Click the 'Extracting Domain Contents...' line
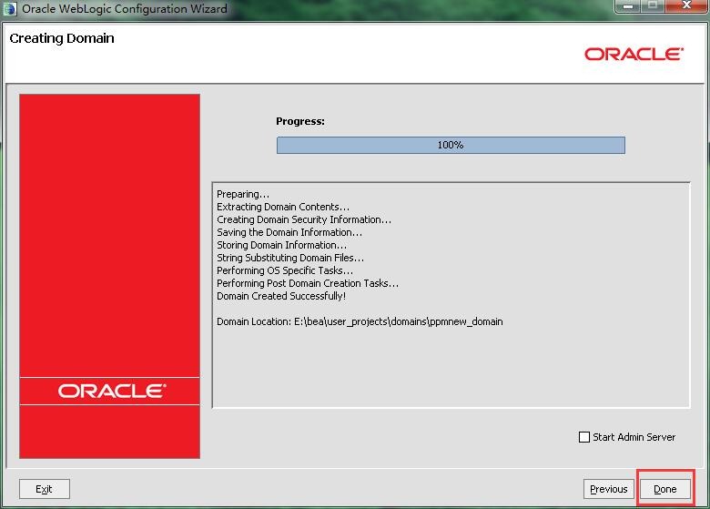This screenshot has height=509, width=710. point(283,207)
